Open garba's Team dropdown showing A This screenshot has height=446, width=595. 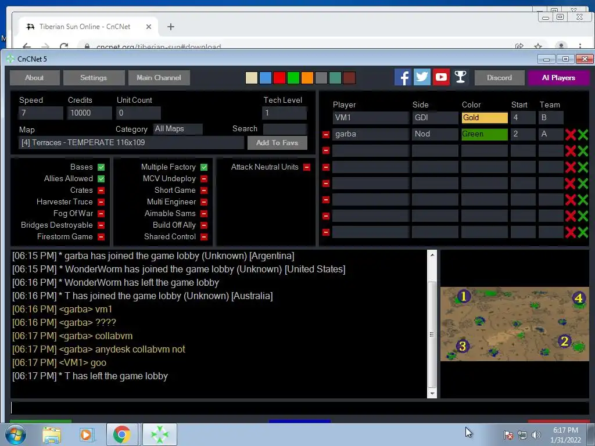point(551,134)
